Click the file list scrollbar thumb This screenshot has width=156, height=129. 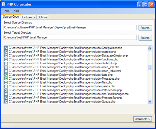click(x=150, y=67)
